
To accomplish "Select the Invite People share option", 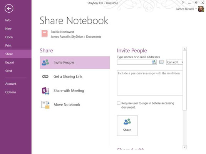I will click(x=75, y=62).
